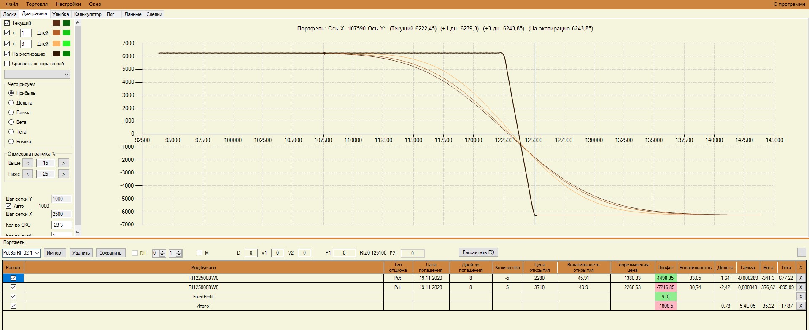
Task: Toggle the +1 Дней curve checkbox
Action: click(x=7, y=33)
